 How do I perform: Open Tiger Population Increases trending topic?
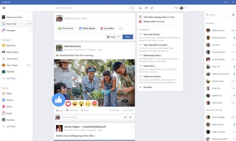point(155,45)
